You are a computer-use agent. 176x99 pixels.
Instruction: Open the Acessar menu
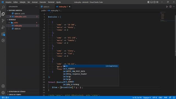(35, 2)
